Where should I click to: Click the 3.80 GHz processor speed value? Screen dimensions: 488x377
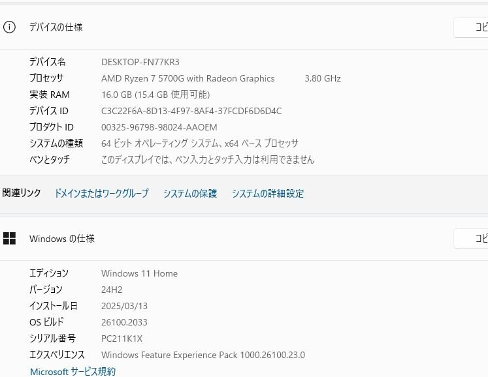pyautogui.click(x=323, y=78)
